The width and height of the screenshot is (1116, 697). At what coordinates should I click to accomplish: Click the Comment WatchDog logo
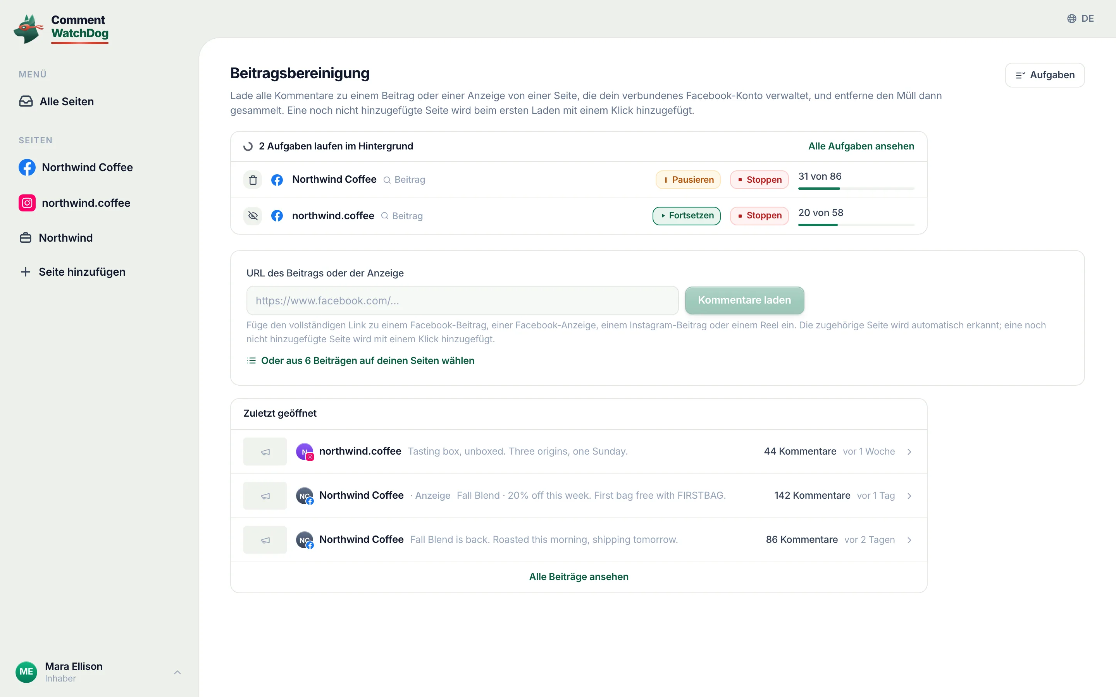point(61,29)
